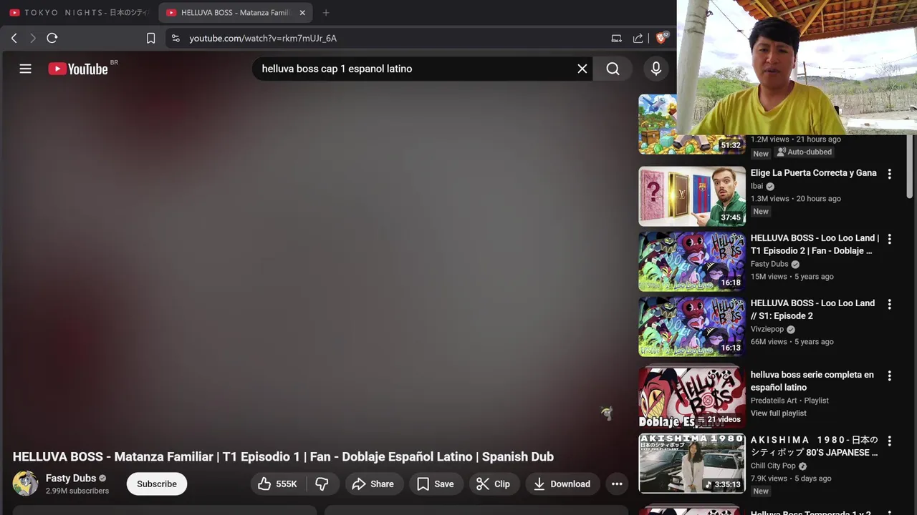This screenshot has height=515, width=917.
Task: Open site information icon in address bar
Action: 176,38
